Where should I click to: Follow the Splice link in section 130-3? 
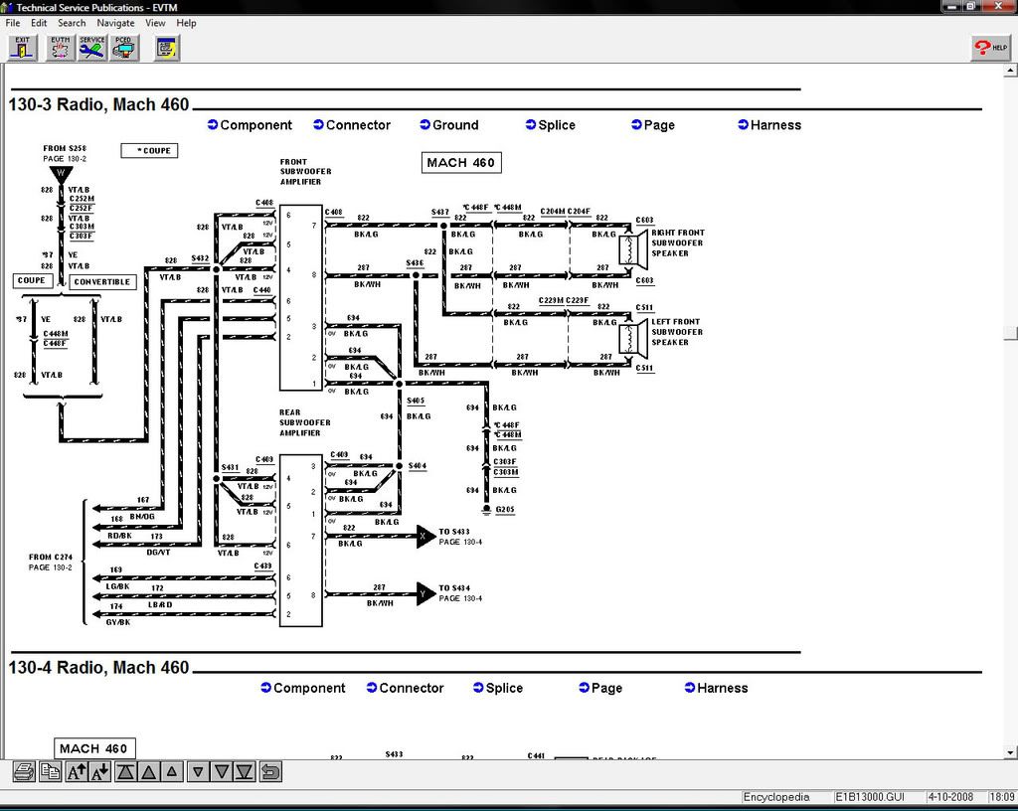551,125
